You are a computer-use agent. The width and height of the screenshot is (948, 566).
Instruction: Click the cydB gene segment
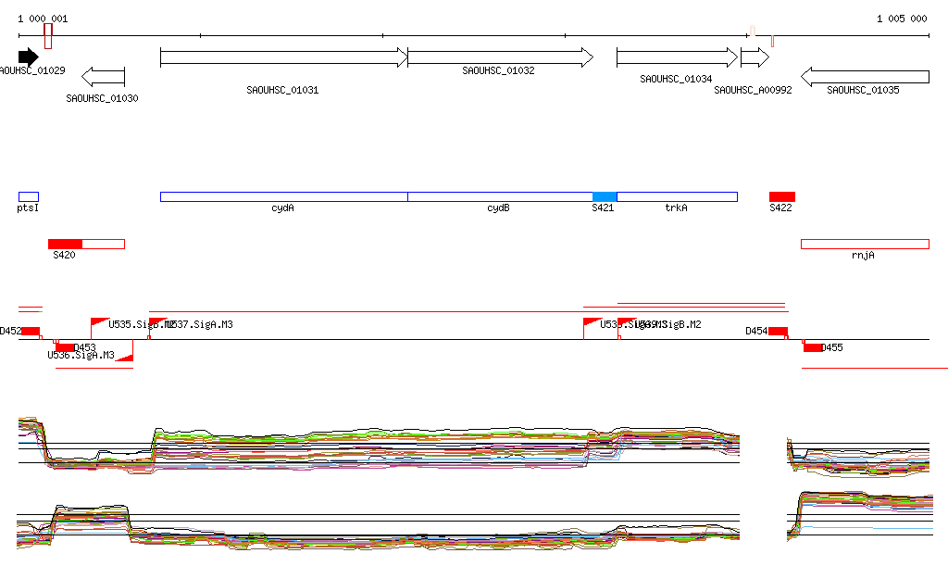click(500, 196)
